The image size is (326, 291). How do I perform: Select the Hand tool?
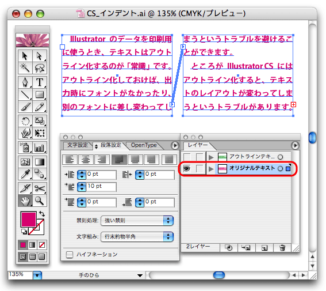[x=25, y=201]
